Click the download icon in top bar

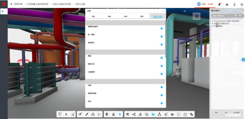pyautogui.click(x=227, y=4)
